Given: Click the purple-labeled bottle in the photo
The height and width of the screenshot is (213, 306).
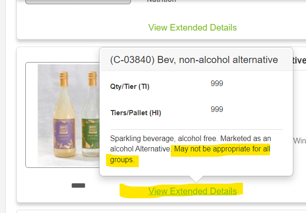Looking at the screenshot, I should pyautogui.click(x=63, y=122).
